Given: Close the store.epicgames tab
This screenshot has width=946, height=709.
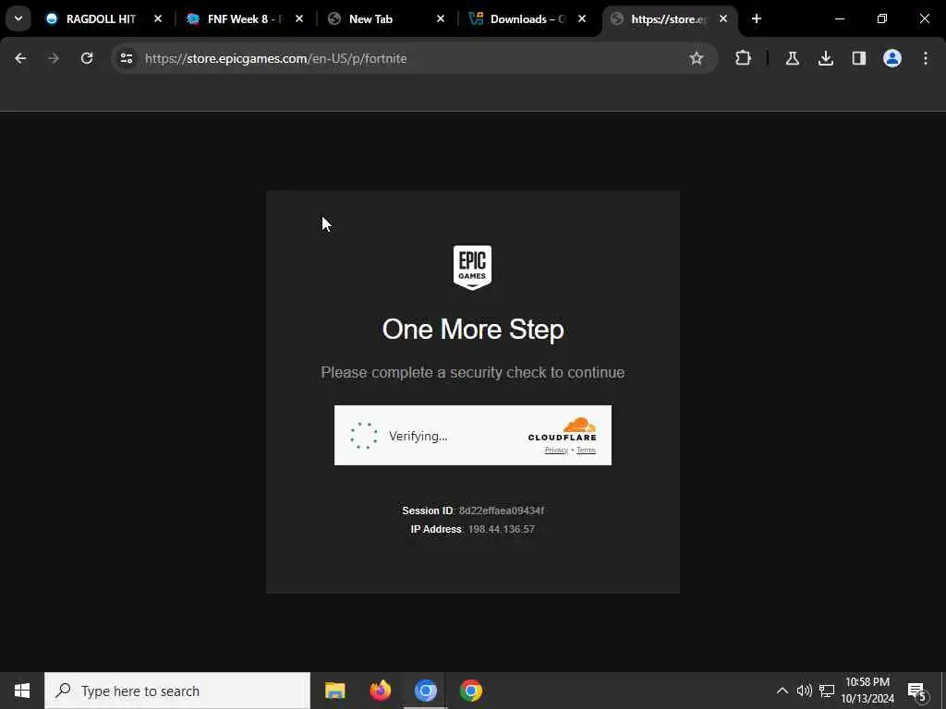Looking at the screenshot, I should coord(723,18).
